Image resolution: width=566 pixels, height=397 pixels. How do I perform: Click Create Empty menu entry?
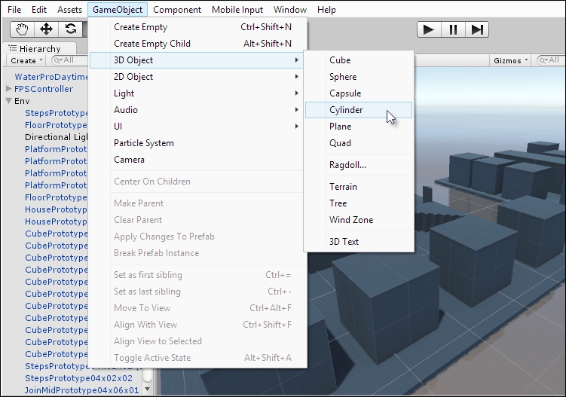coord(140,27)
